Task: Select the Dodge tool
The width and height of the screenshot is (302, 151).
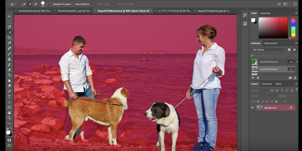Action: click(9, 86)
